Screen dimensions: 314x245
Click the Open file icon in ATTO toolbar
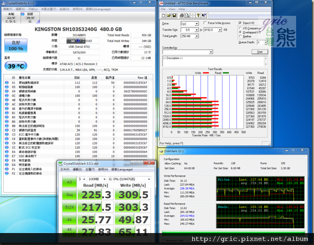[x=169, y=16]
